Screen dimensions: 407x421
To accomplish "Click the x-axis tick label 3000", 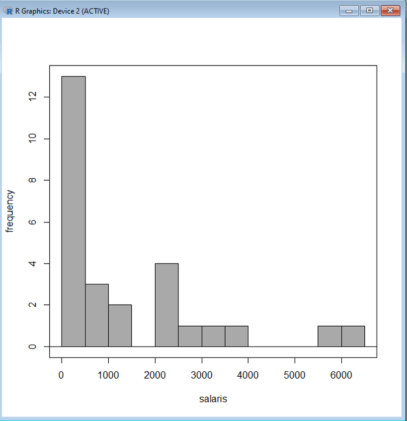I will [202, 375].
